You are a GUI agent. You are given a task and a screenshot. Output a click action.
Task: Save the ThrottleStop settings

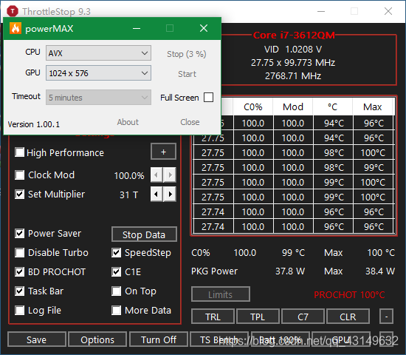pos(36,339)
